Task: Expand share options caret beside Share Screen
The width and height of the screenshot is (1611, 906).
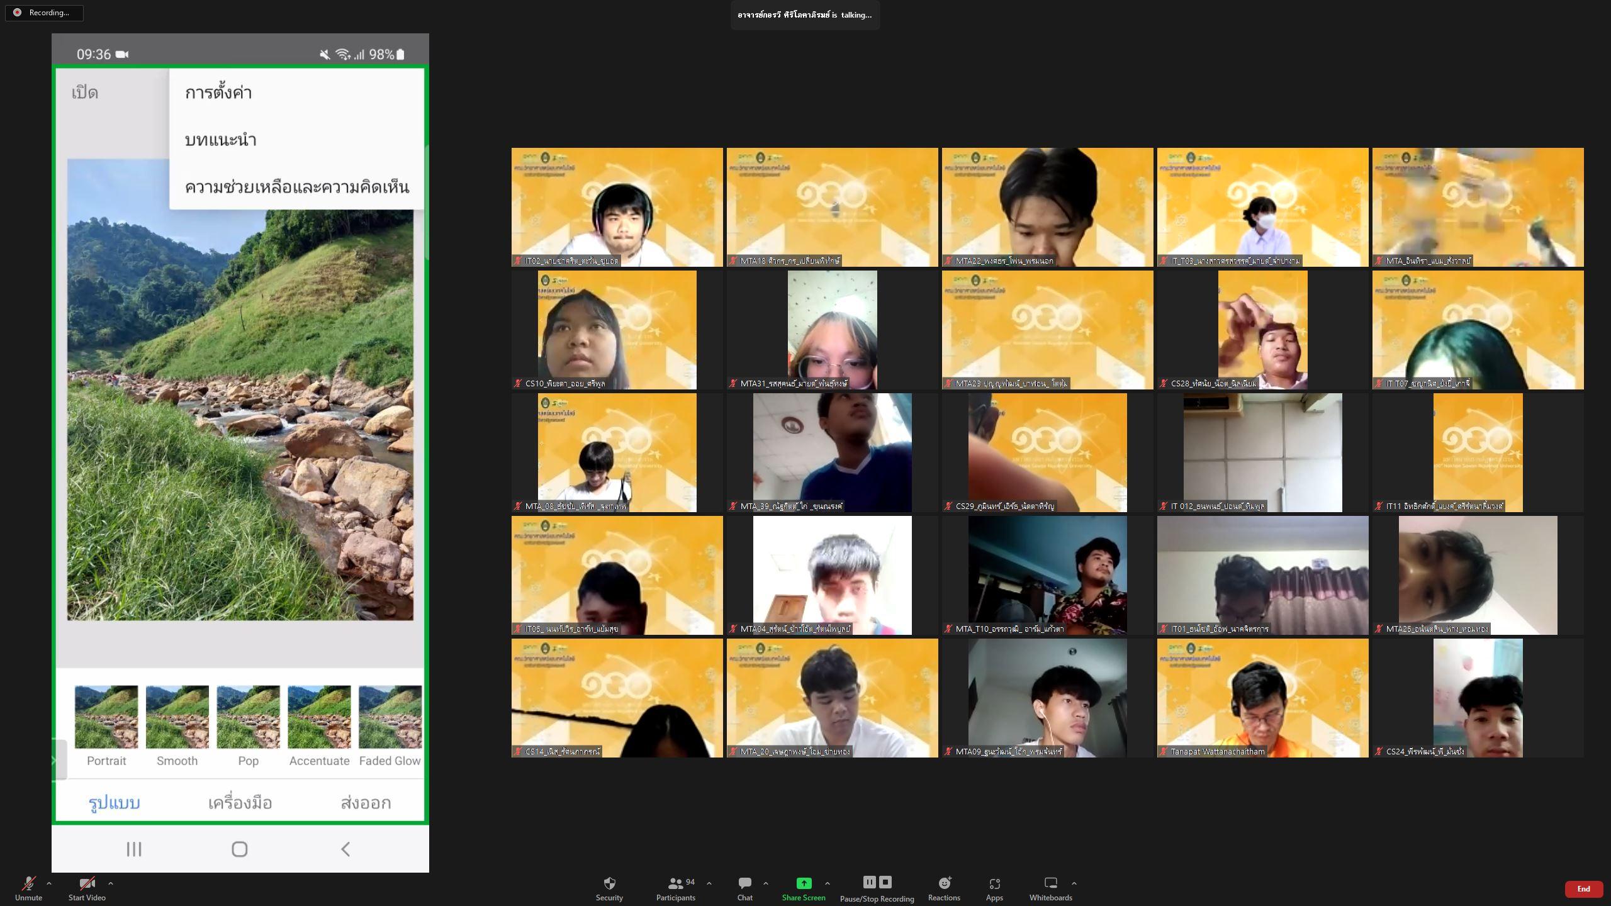Action: (828, 883)
